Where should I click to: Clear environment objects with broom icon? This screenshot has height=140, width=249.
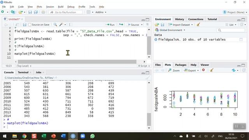tap(198, 24)
